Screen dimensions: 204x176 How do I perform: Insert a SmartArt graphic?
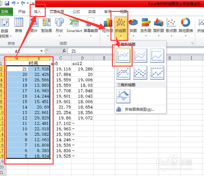click(74, 25)
